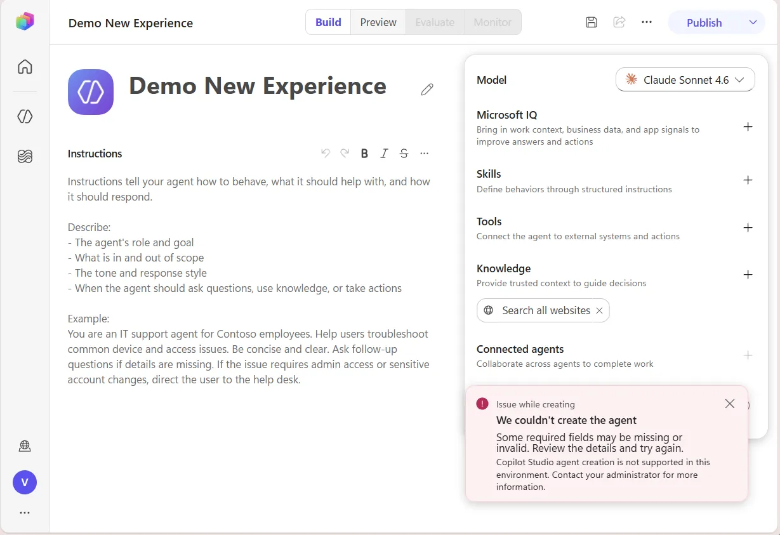The image size is (780, 535).
Task: Click the red error alert icon
Action: (482, 404)
